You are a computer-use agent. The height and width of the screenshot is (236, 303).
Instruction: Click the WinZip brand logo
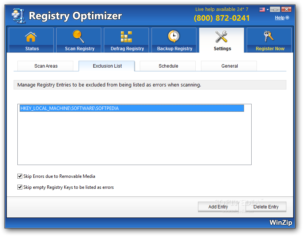pyautogui.click(x=281, y=222)
